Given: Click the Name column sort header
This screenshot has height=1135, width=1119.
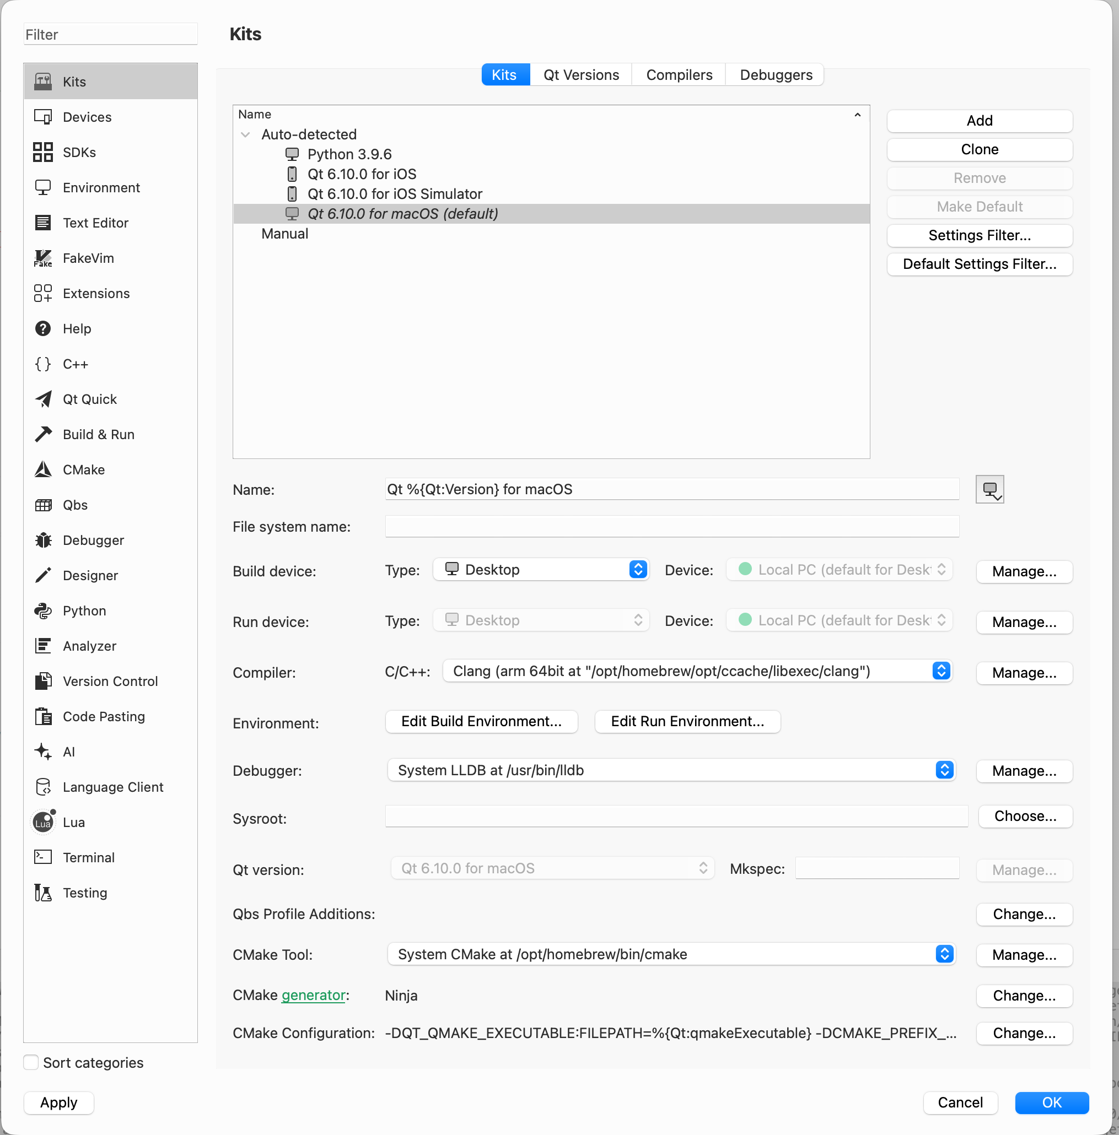Looking at the screenshot, I should point(551,114).
